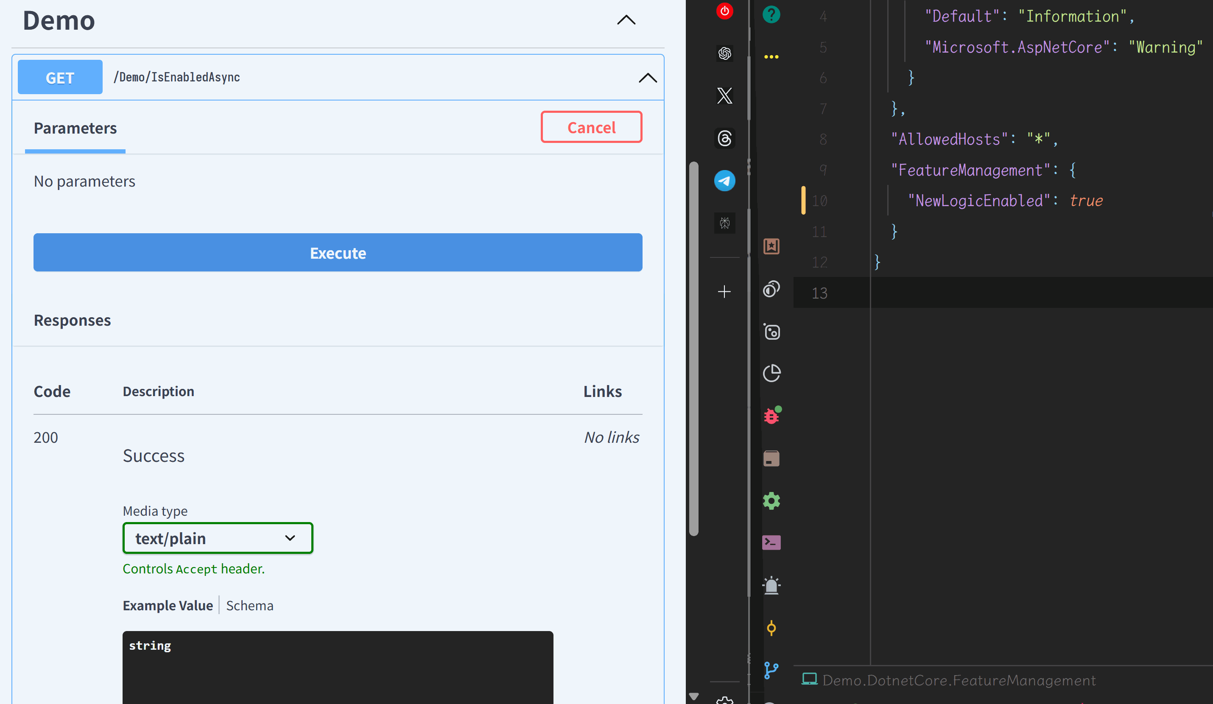
Task: Open the ChatGPT sidebar icon
Action: point(724,53)
